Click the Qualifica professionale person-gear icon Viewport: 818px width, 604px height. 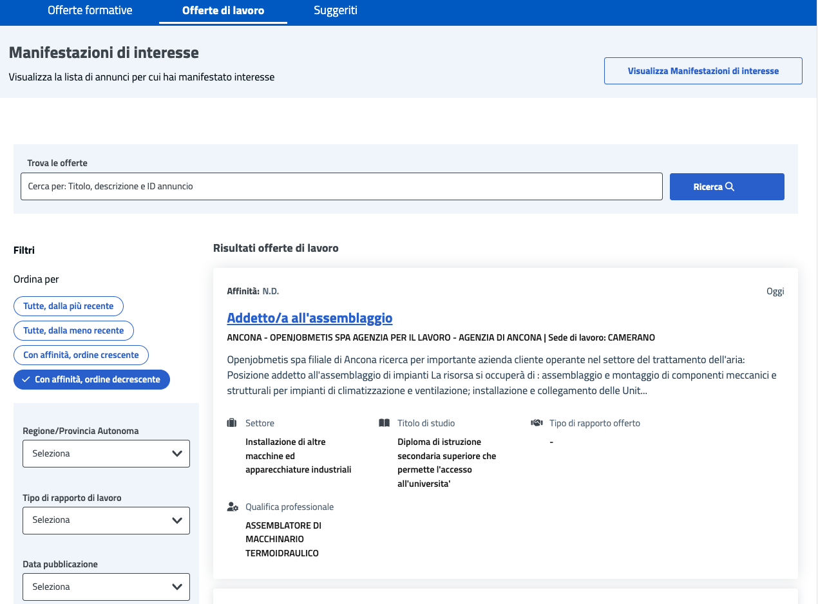[x=233, y=507]
